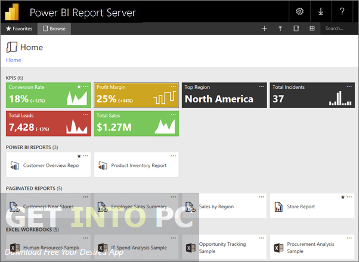Open the Customer Overview Report
This screenshot has height=262, width=359.
point(48,165)
